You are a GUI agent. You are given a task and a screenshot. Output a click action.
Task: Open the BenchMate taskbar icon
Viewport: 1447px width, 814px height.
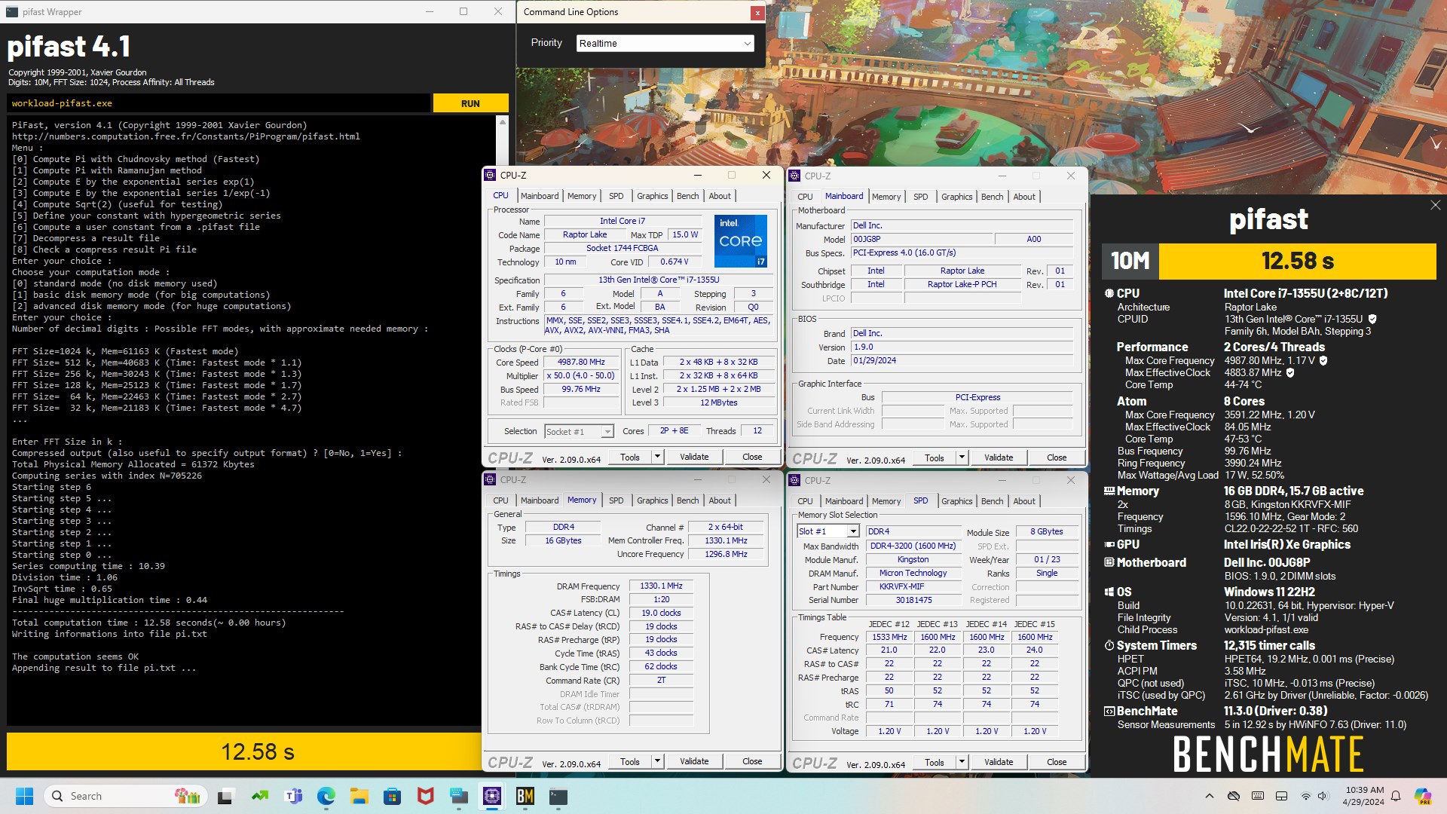tap(525, 796)
